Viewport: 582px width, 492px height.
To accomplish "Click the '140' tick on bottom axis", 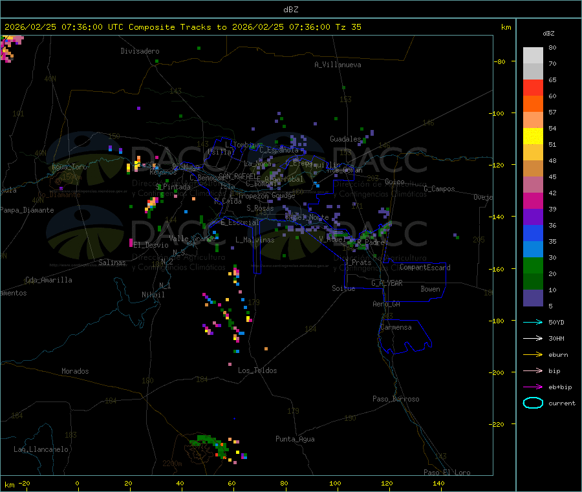I will [x=438, y=483].
